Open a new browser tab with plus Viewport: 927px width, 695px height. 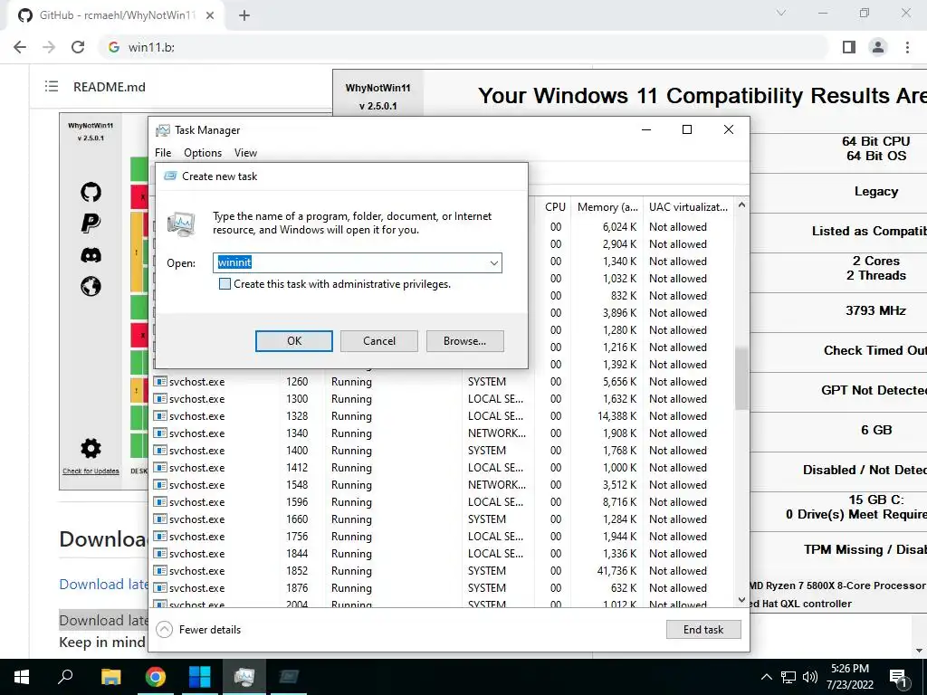pos(244,15)
